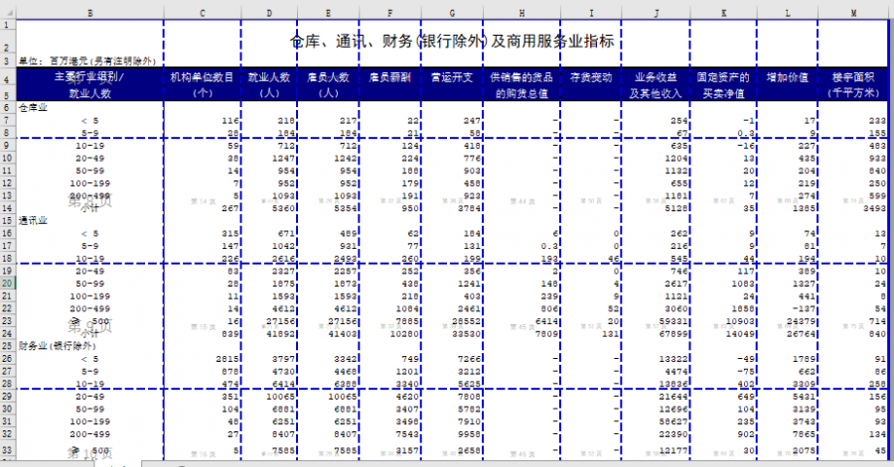The height and width of the screenshot is (467, 894).
Task: Click header cell 增加价值
Action: 788,77
